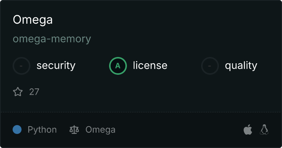Open the Omega title heading

(33, 20)
